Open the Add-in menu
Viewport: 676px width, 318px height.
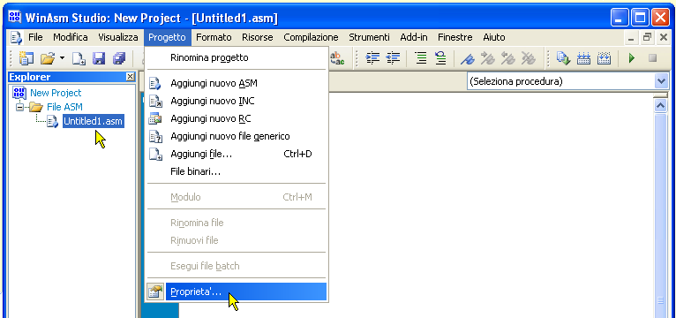tap(414, 37)
